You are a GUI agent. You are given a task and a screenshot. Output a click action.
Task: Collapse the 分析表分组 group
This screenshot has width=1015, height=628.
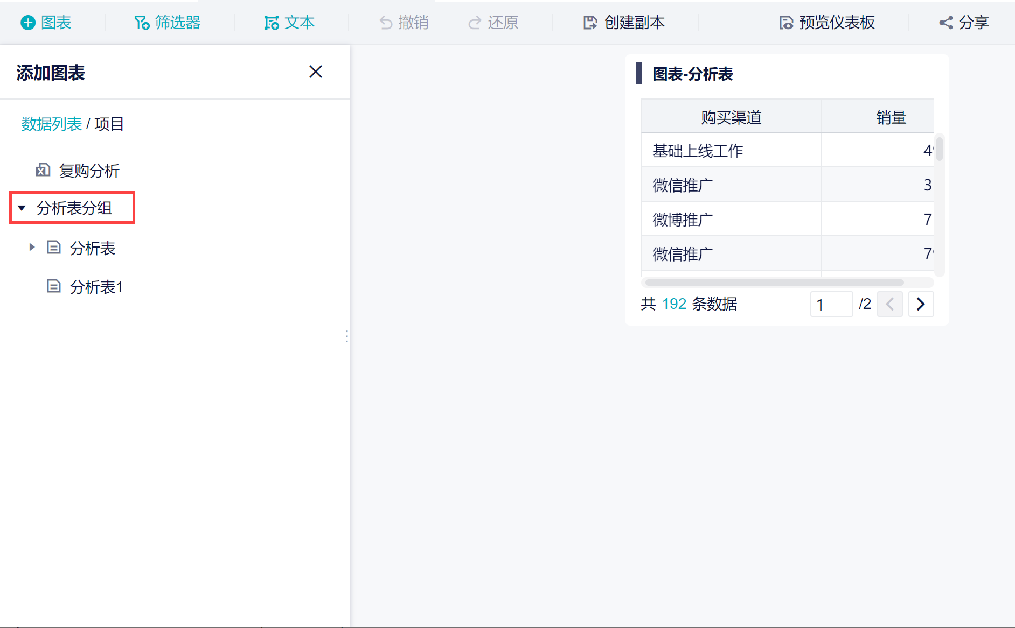click(22, 208)
